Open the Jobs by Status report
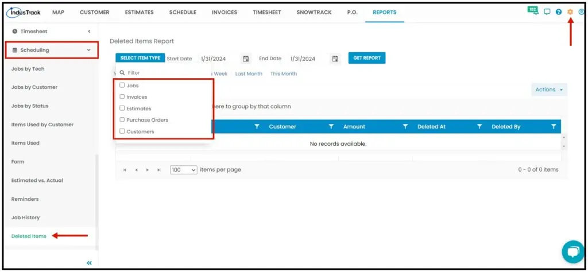 pyautogui.click(x=30, y=106)
